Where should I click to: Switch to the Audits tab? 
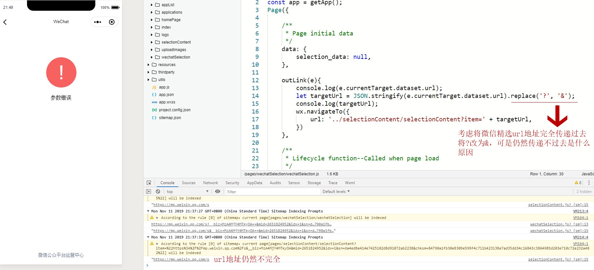pyautogui.click(x=275, y=183)
